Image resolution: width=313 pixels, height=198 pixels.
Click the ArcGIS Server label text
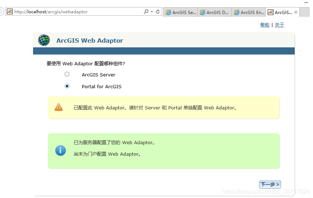[x=98, y=75]
